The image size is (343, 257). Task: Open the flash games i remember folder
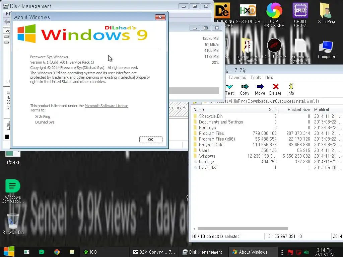click(248, 50)
